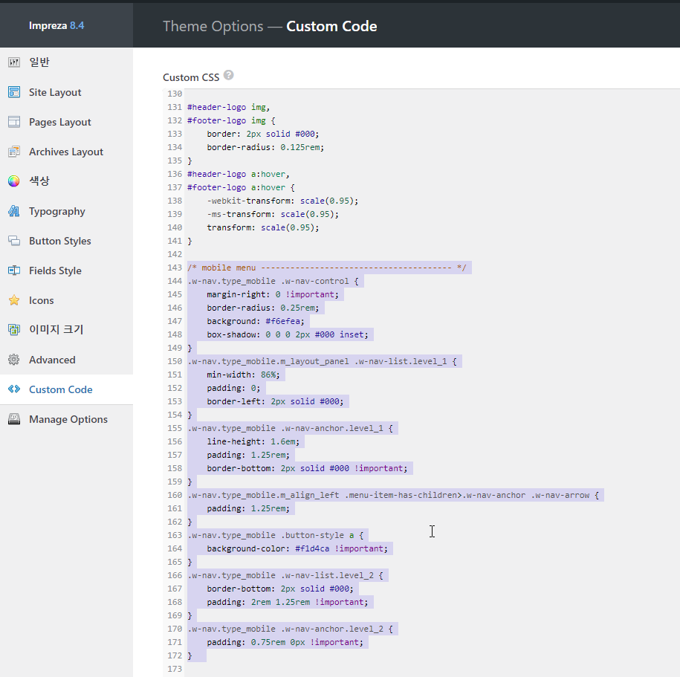Click 'line-height: 1.6em;' line
Image resolution: width=680 pixels, height=677 pixels.
click(x=253, y=441)
